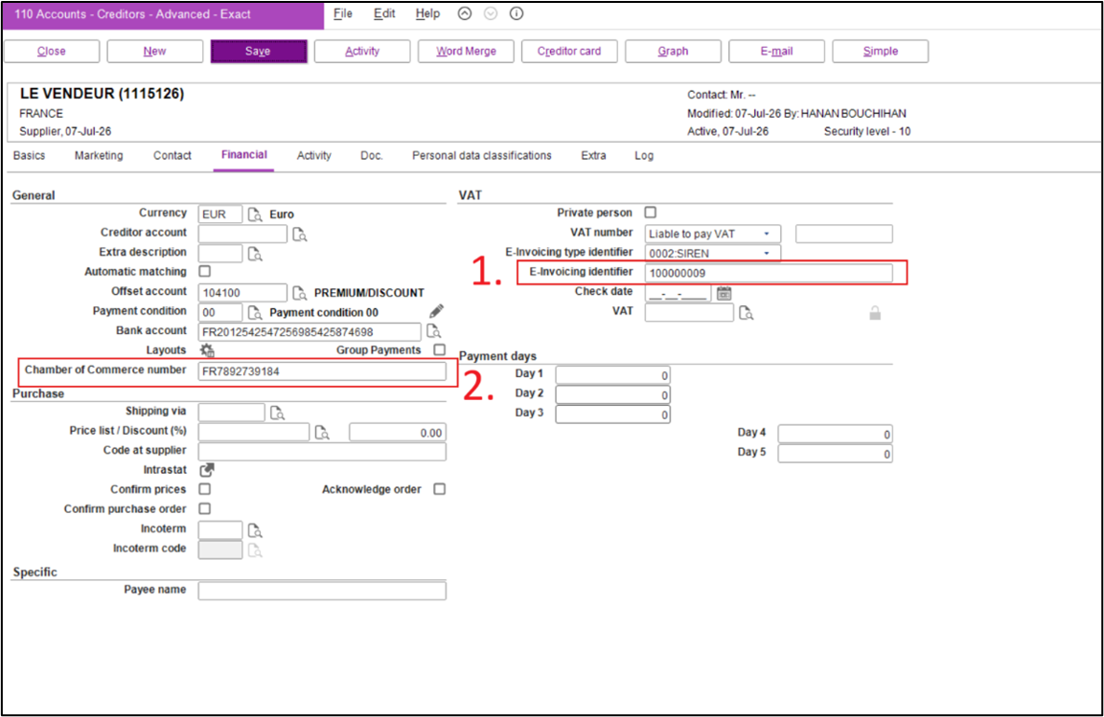
Task: Open the Personal data classifications tab
Action: 482,155
